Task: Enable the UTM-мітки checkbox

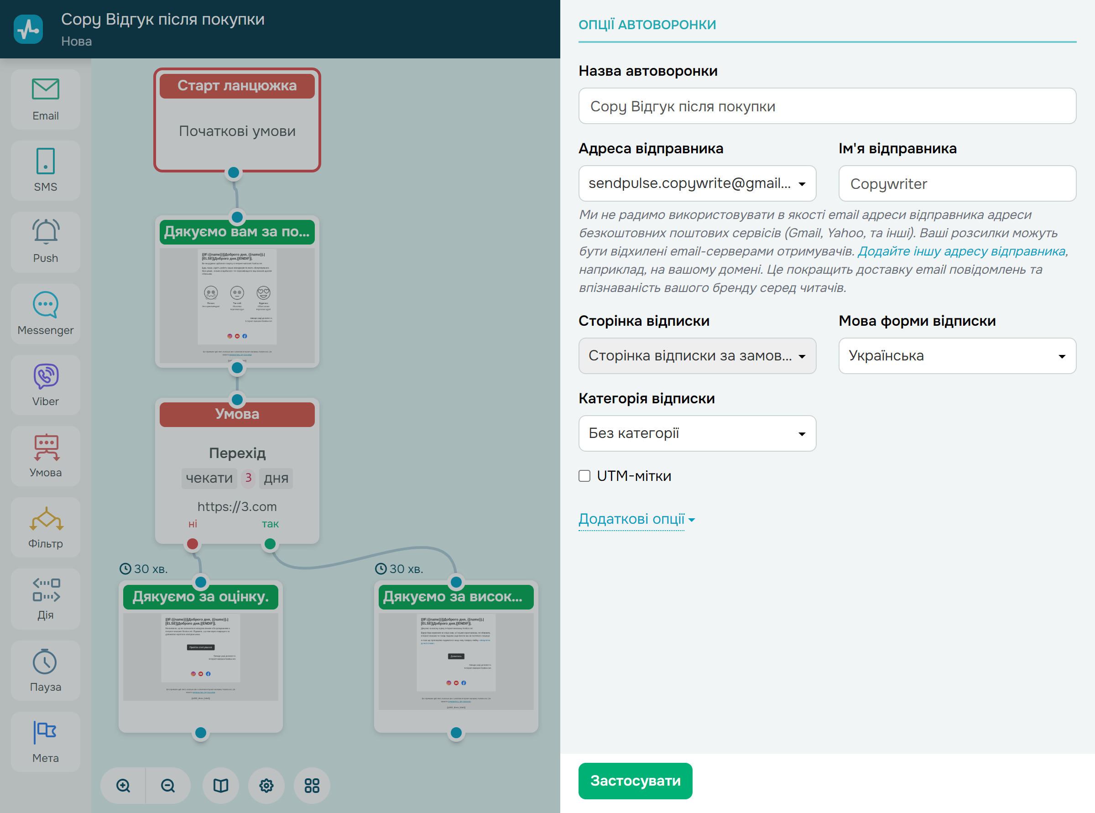Action: click(x=584, y=476)
